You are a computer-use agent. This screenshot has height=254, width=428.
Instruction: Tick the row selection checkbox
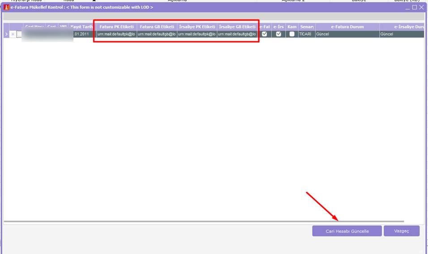pos(19,34)
